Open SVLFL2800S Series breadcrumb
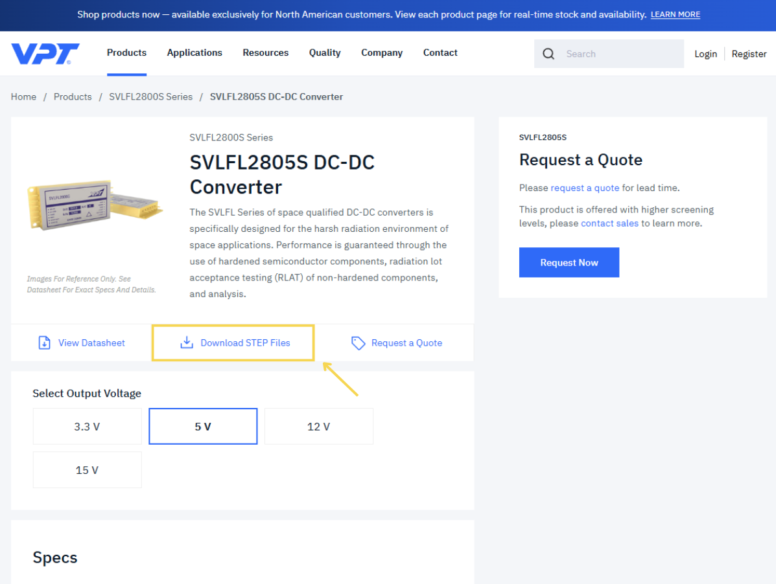The height and width of the screenshot is (584, 776). 151,97
